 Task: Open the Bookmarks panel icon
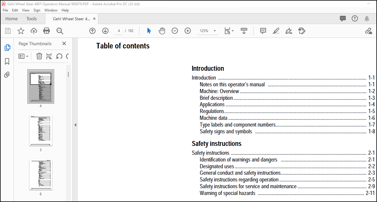(x=7, y=61)
